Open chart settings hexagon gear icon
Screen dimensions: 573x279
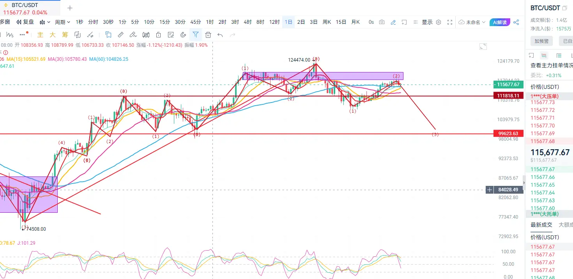click(x=439, y=22)
